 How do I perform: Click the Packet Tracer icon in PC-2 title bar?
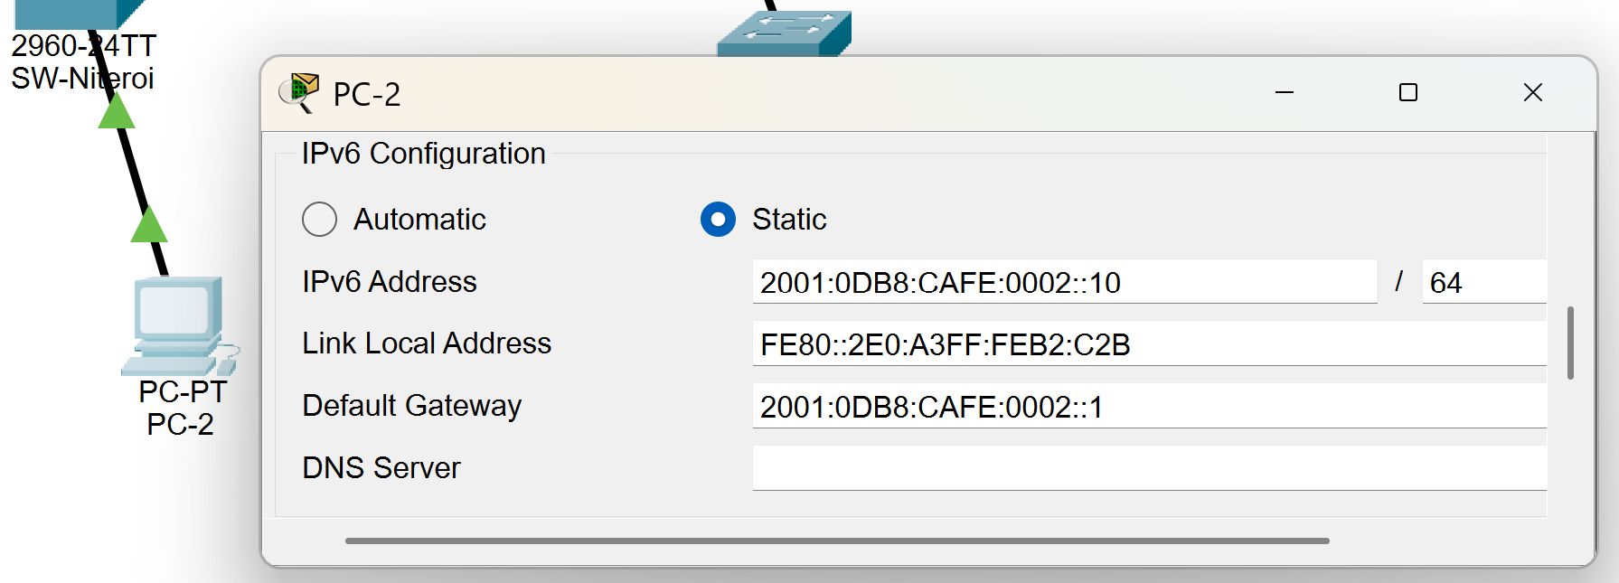click(x=299, y=92)
